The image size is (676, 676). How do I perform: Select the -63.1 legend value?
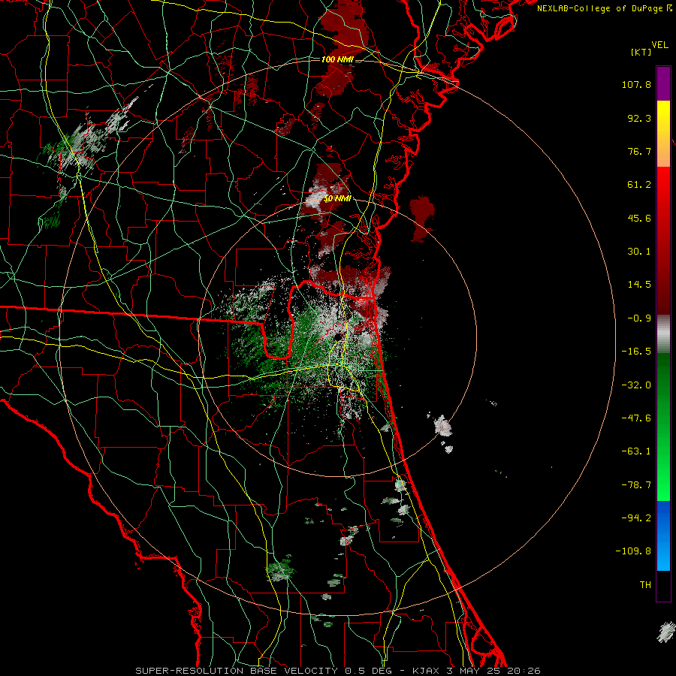click(x=636, y=451)
